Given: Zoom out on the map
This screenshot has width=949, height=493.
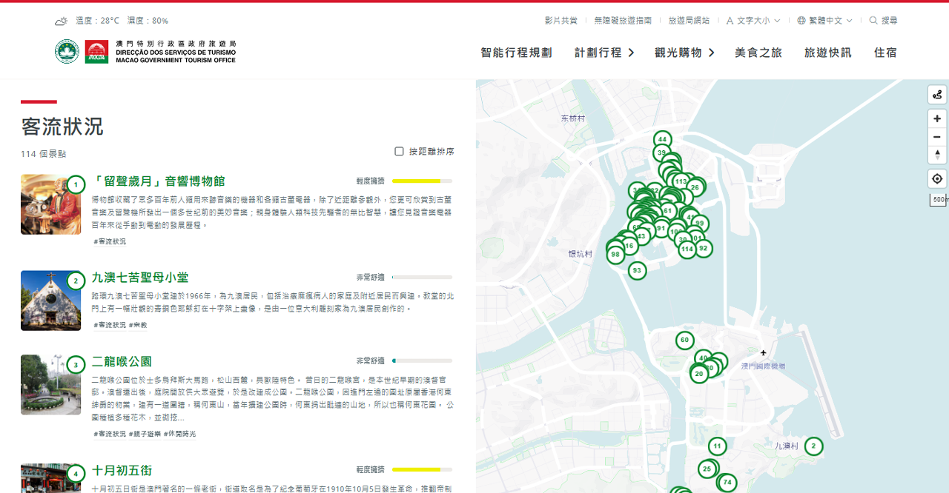Looking at the screenshot, I should 937,137.
